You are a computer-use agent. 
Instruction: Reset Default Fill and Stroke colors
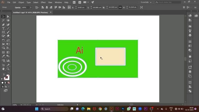tap(2, 79)
